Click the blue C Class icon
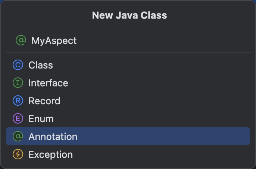The width and height of the screenshot is (256, 169). click(x=18, y=65)
